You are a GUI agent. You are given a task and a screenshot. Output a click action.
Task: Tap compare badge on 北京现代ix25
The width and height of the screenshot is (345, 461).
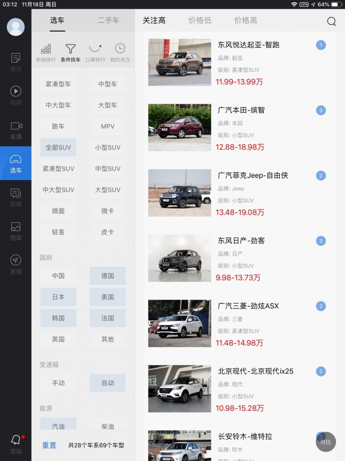pos(321,371)
